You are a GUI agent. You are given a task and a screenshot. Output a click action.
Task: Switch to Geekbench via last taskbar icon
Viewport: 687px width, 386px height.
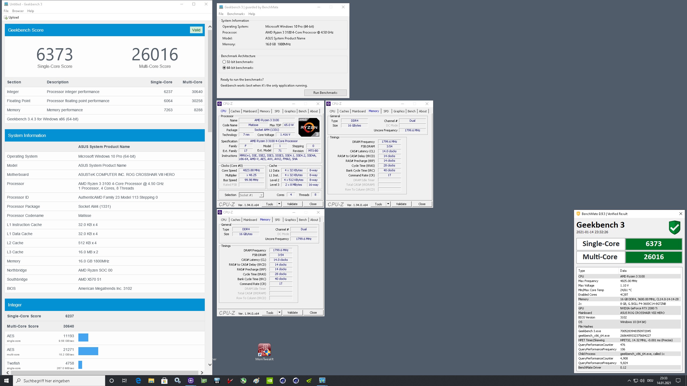322,381
